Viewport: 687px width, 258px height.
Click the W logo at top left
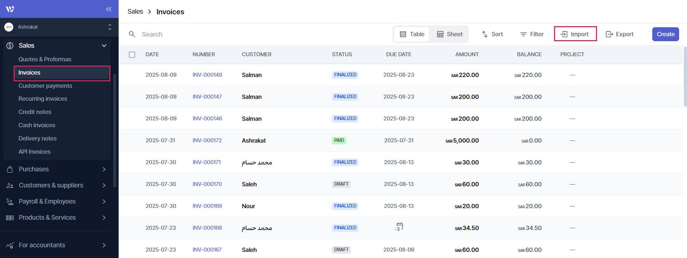tap(10, 9)
